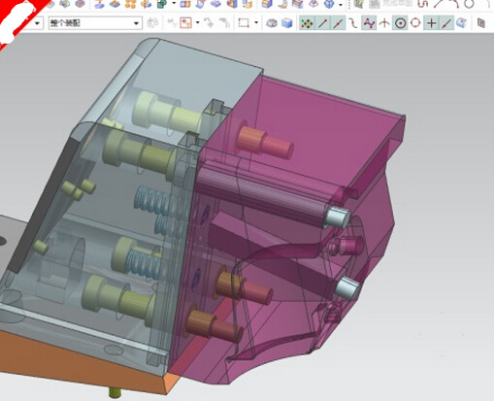Click green feature icon in top toolbar
Viewport: 495px width, 401px height.
(x=162, y=4)
